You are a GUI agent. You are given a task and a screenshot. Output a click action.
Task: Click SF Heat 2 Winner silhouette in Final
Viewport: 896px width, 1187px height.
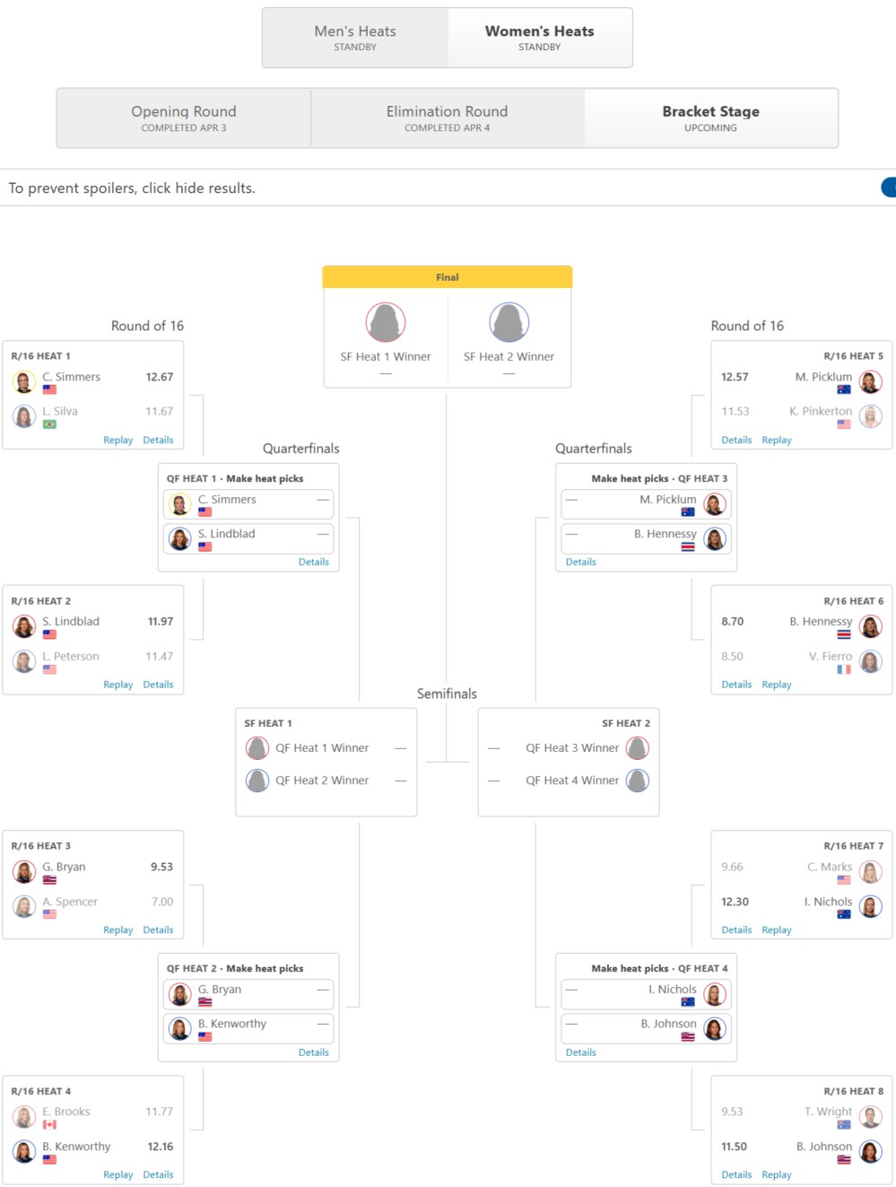pyautogui.click(x=509, y=322)
